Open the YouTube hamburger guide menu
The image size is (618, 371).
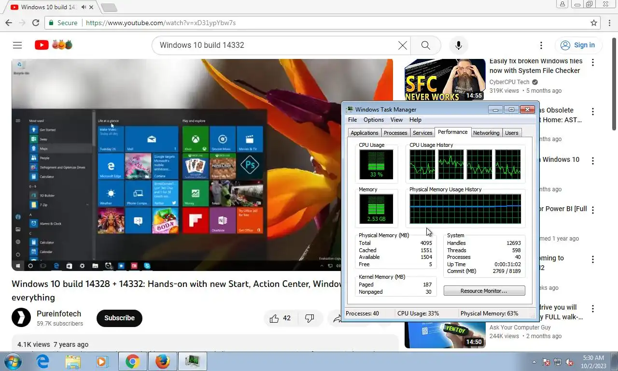(17, 45)
